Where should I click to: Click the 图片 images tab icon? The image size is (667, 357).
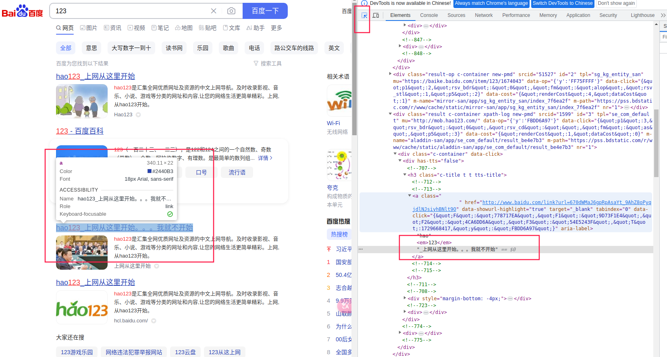[x=83, y=28]
